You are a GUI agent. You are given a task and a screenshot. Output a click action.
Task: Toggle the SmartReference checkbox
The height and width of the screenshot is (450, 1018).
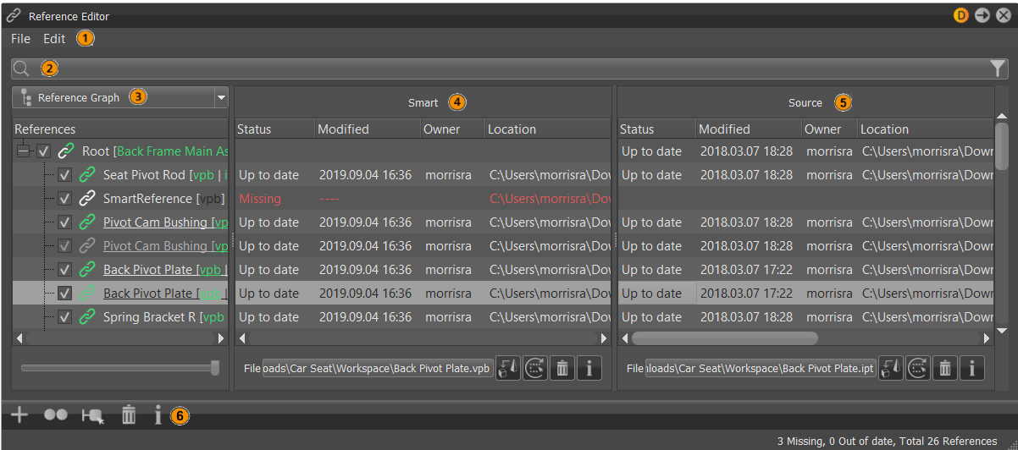[x=64, y=199]
